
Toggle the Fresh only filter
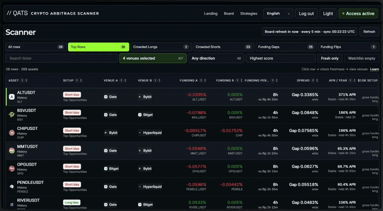(329, 58)
